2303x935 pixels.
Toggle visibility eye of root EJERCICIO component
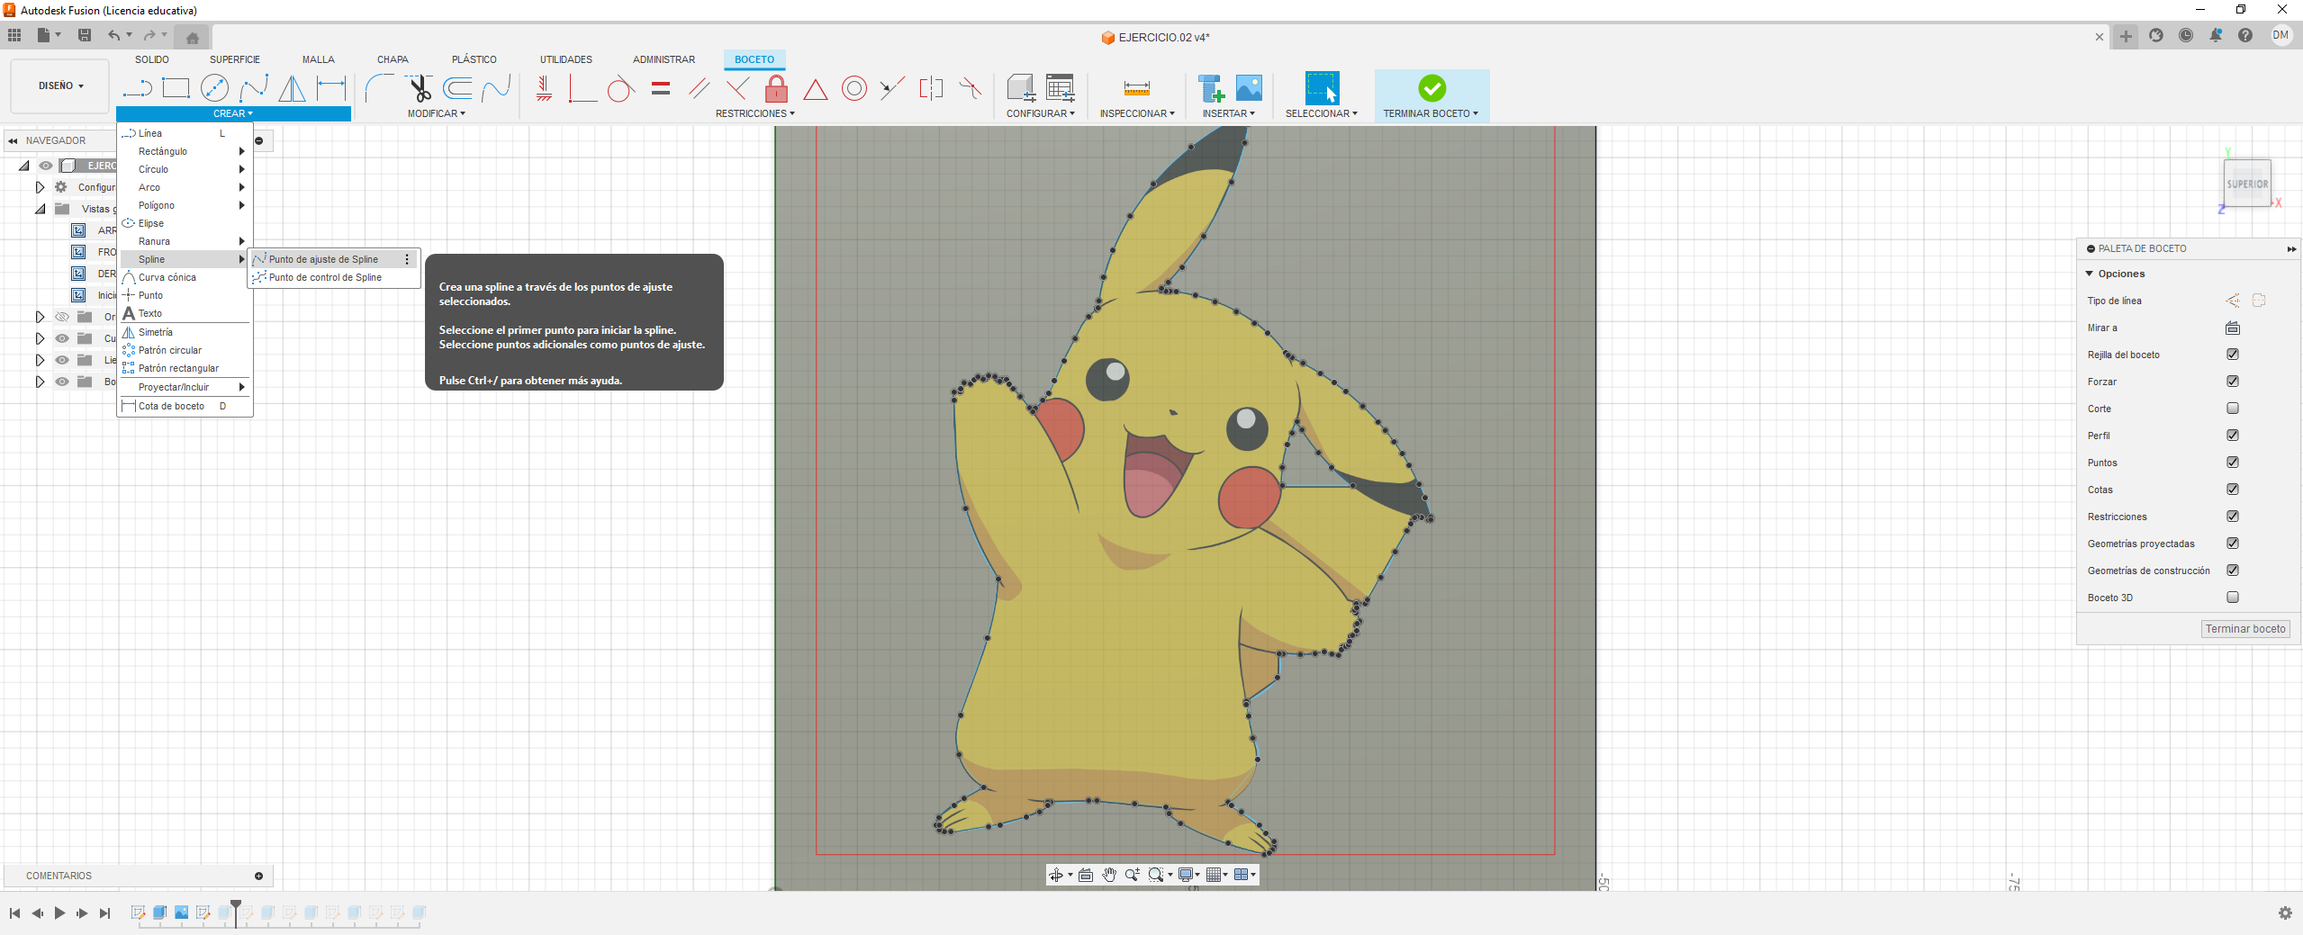coord(45,166)
